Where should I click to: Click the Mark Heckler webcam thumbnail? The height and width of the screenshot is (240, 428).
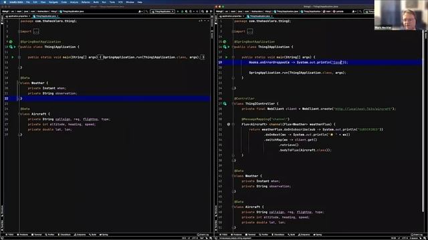tap(401, 15)
